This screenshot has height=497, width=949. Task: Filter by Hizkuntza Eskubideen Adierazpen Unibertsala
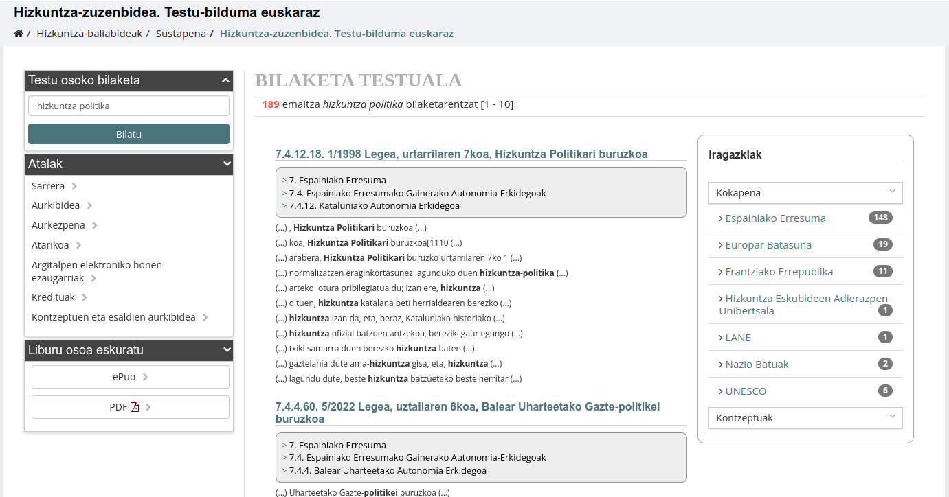pyautogui.click(x=803, y=305)
